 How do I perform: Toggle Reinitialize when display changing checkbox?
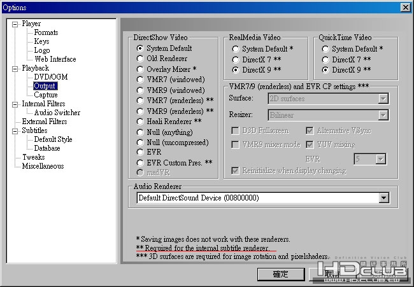235,171
